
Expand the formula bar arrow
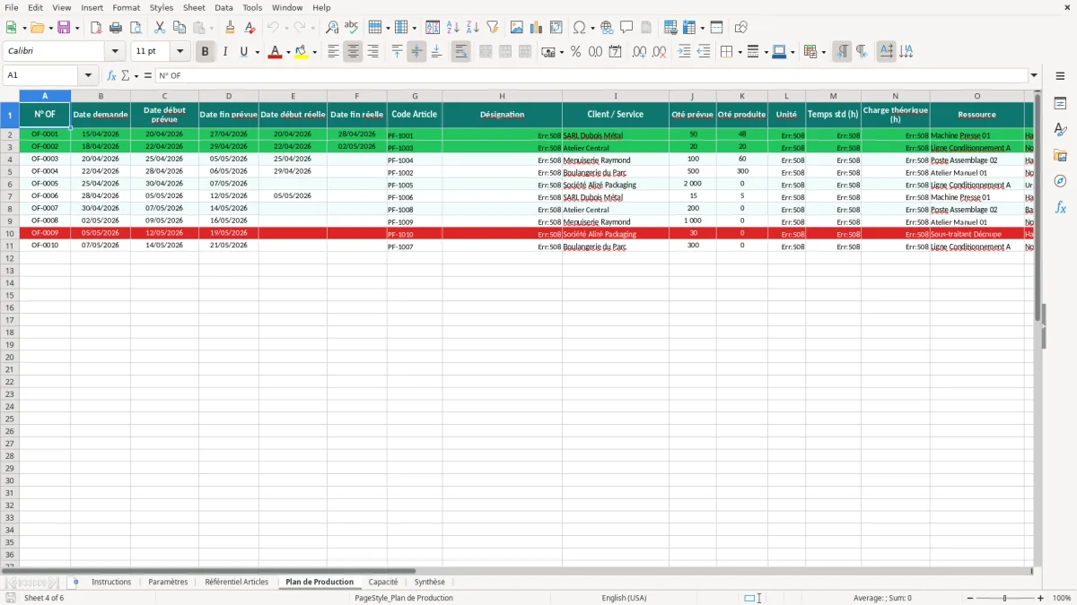point(1034,75)
